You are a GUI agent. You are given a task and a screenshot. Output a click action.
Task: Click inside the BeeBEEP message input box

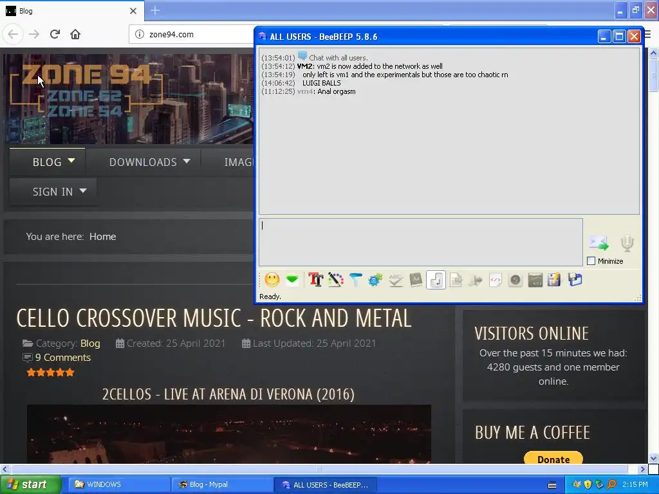click(x=421, y=242)
